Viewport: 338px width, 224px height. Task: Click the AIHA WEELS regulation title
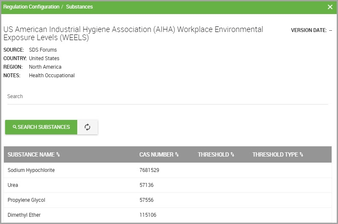click(x=133, y=33)
